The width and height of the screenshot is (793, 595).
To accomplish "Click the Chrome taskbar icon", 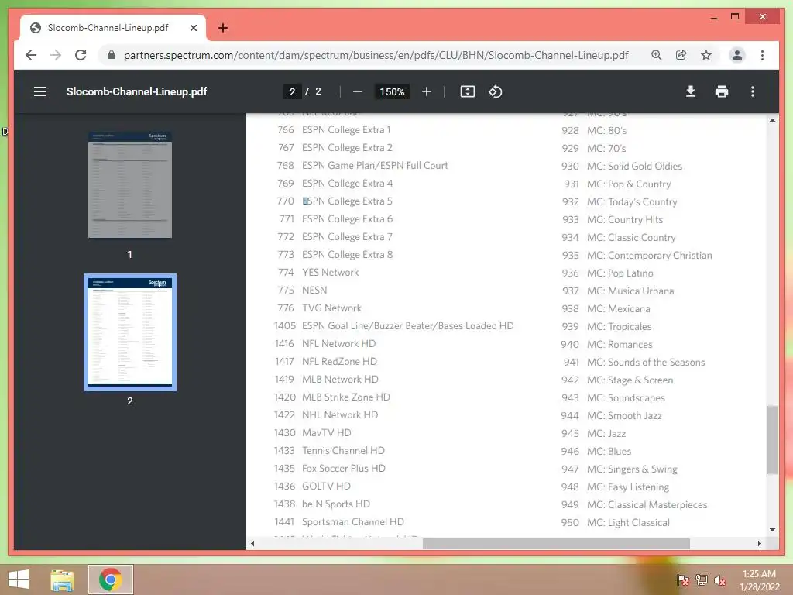I will [110, 580].
